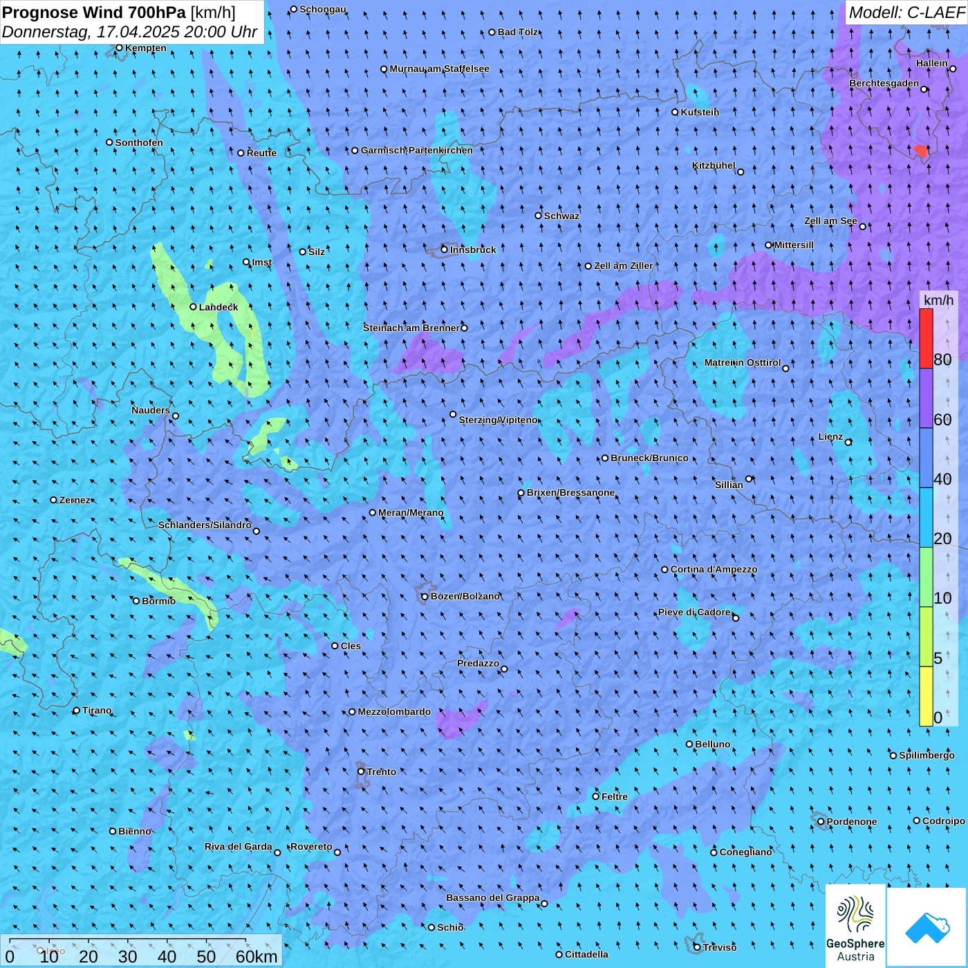Click the 'Mezzolombardo' label

[x=394, y=711]
